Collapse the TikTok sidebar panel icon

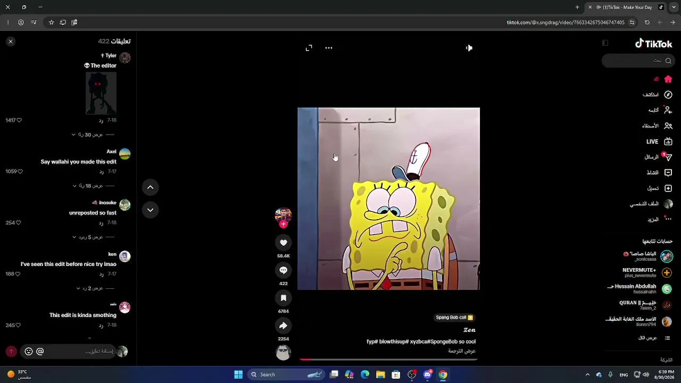605,43
